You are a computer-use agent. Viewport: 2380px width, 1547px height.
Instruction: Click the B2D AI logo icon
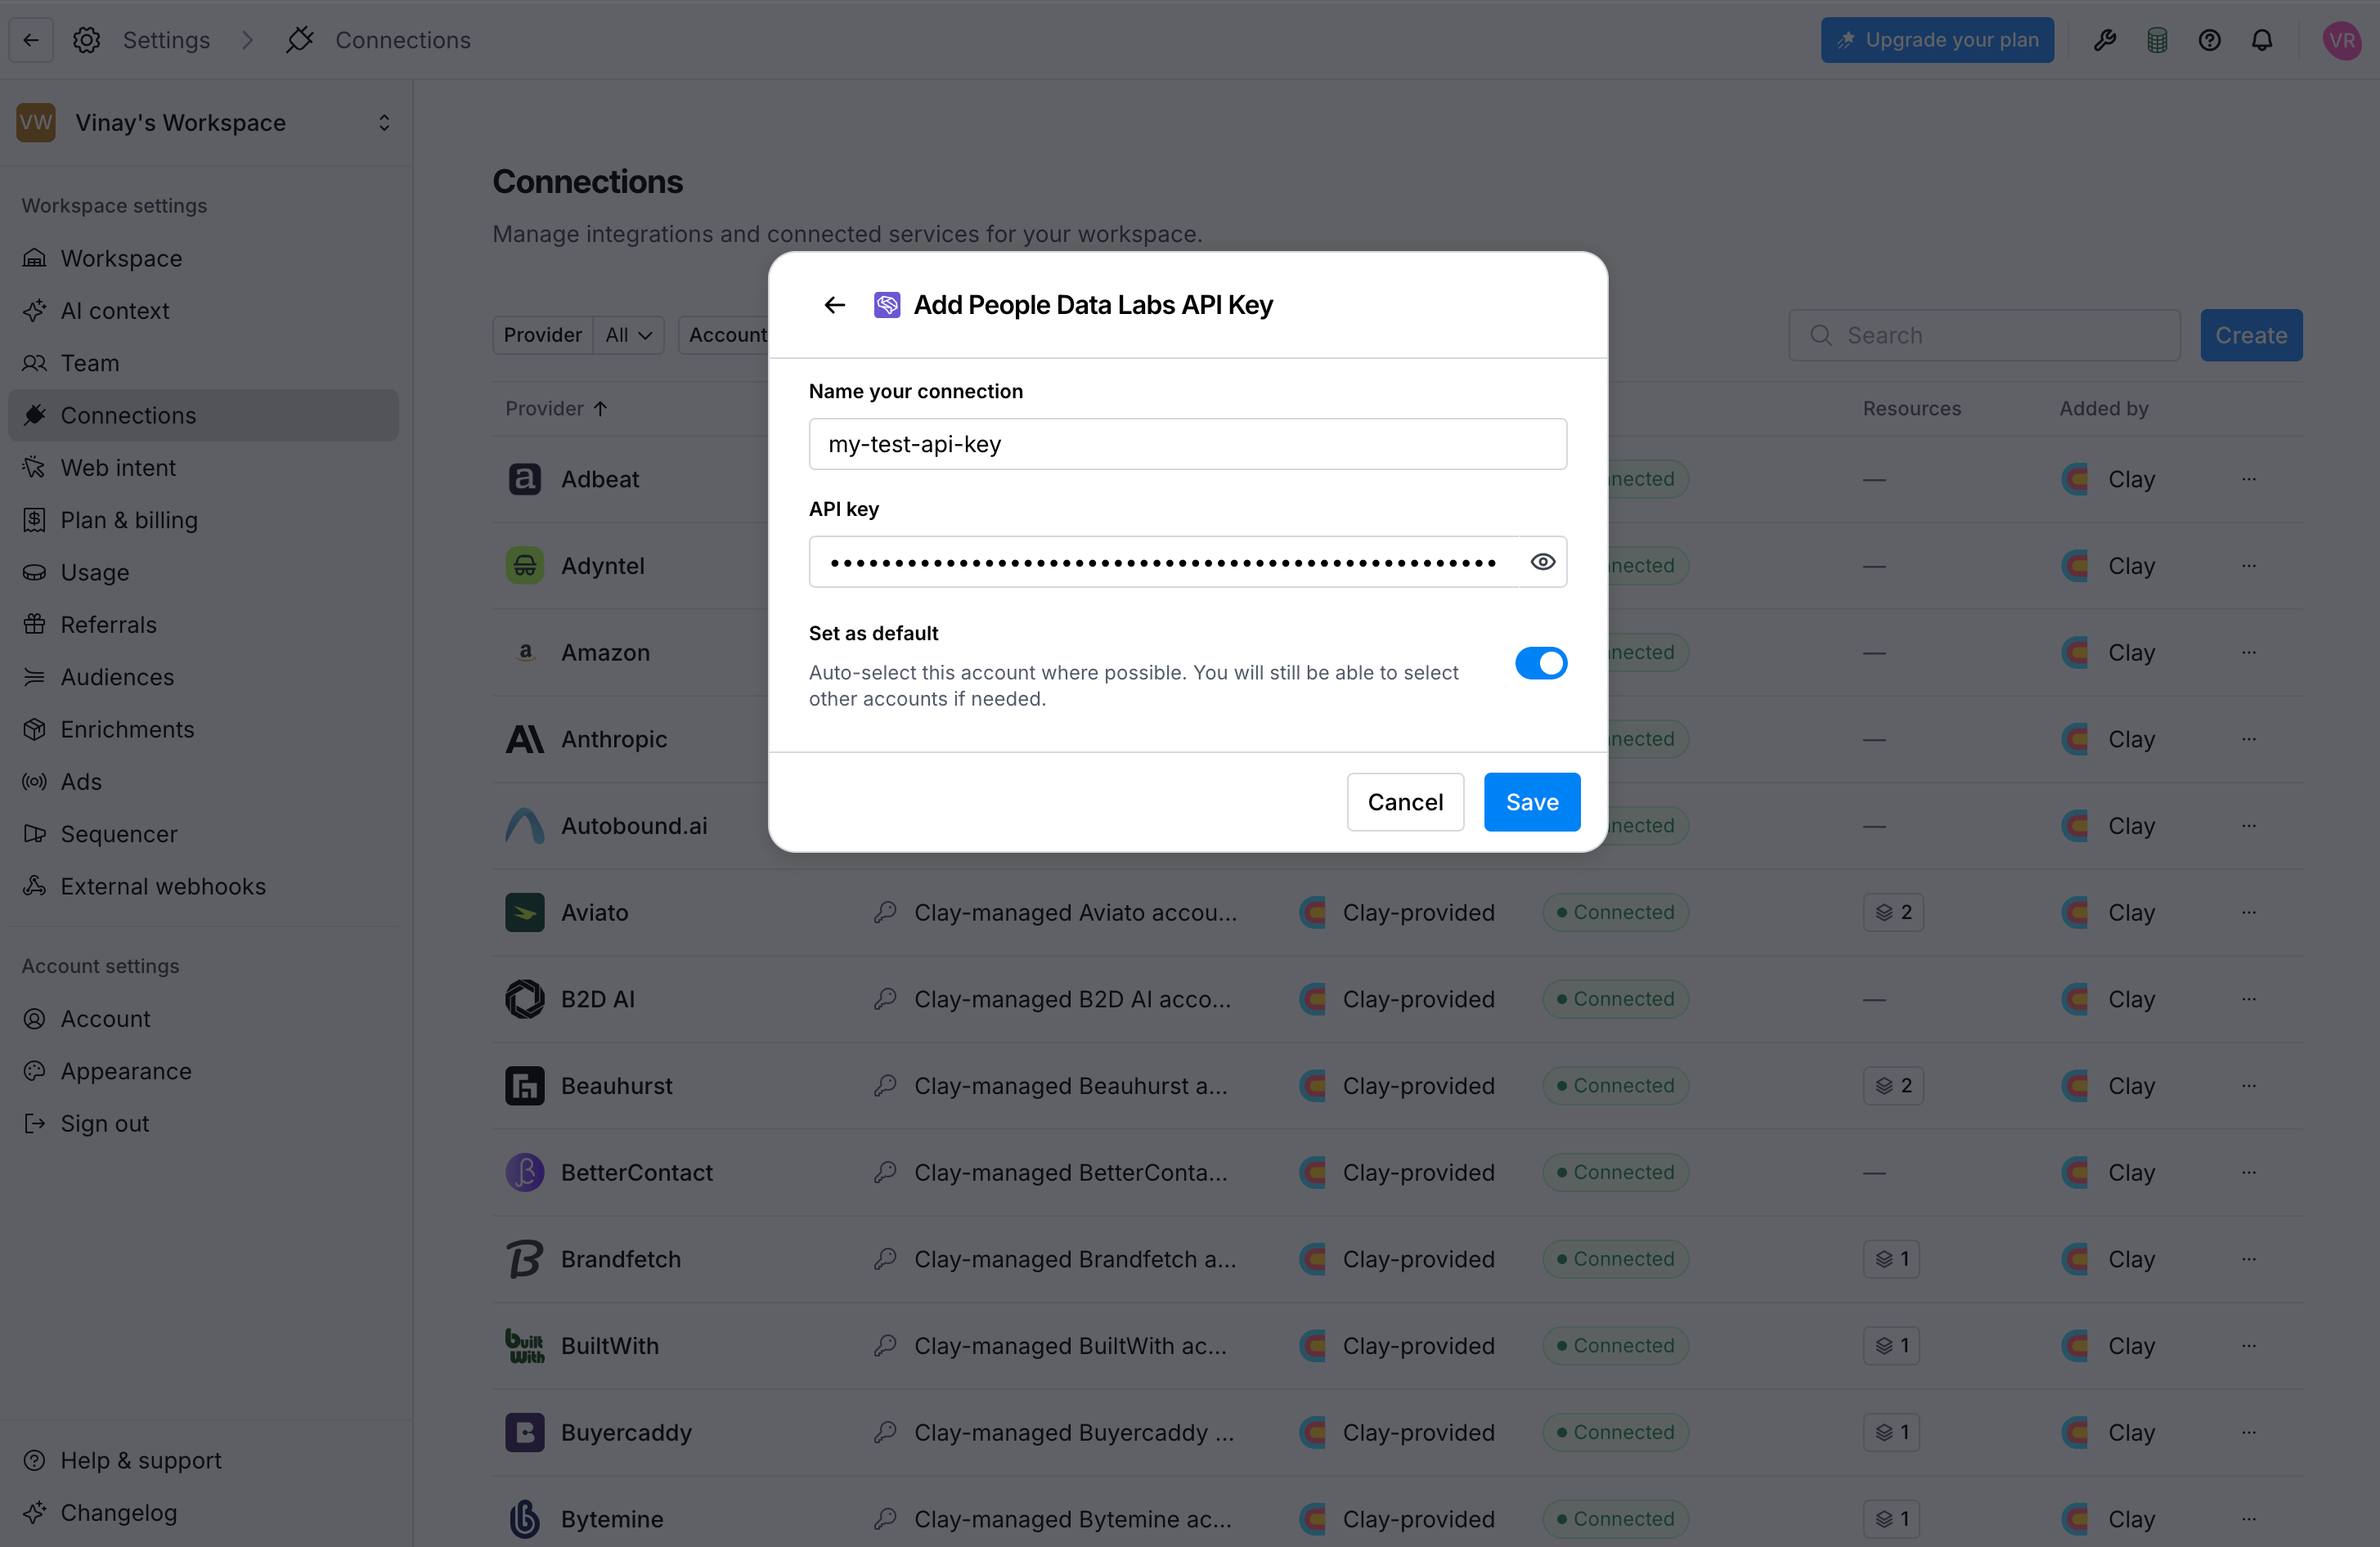point(525,999)
